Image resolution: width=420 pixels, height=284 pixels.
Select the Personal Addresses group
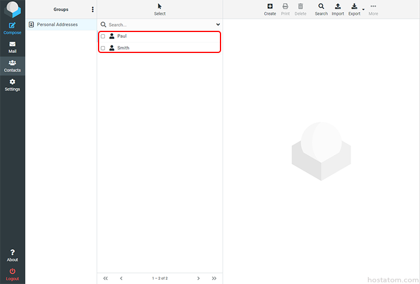[57, 24]
